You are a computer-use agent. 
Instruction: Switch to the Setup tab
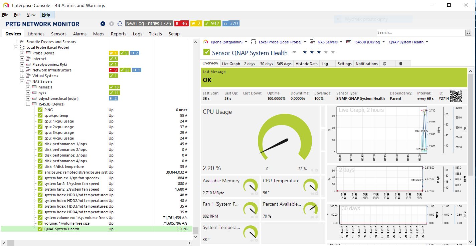pos(174,34)
